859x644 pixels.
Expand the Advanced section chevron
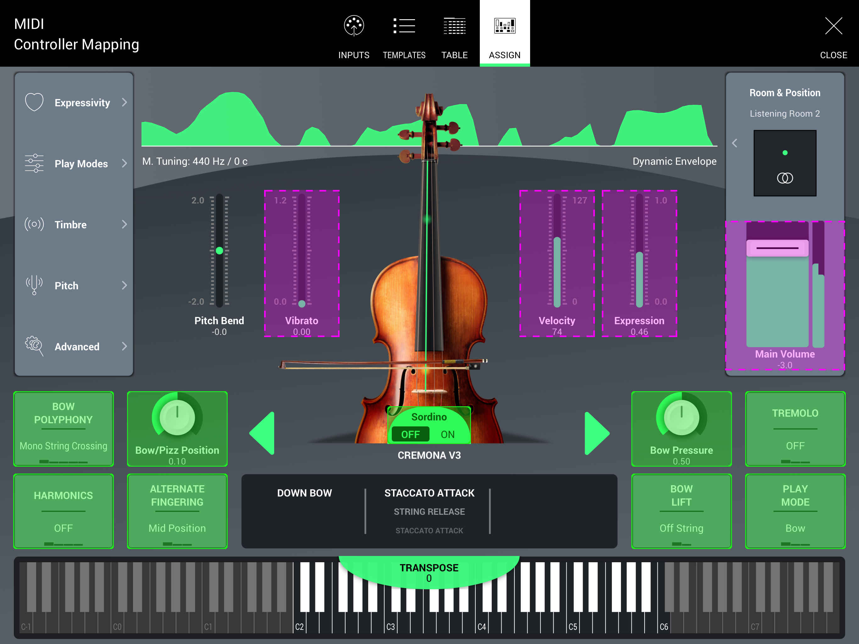(124, 346)
